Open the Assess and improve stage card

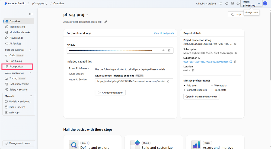pyautogui.click(x=215, y=142)
